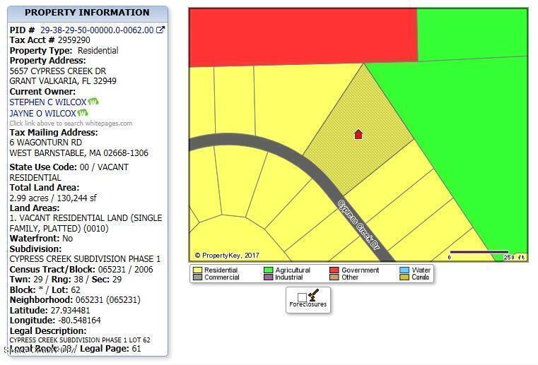Click the Government red legend swatch

335,270
